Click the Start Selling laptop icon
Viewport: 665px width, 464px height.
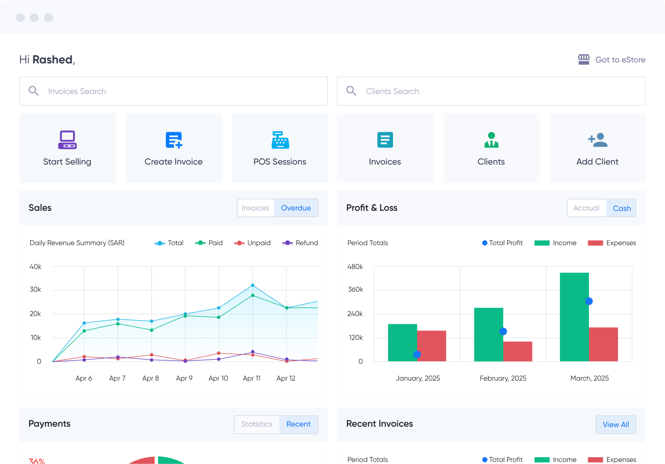tap(67, 140)
